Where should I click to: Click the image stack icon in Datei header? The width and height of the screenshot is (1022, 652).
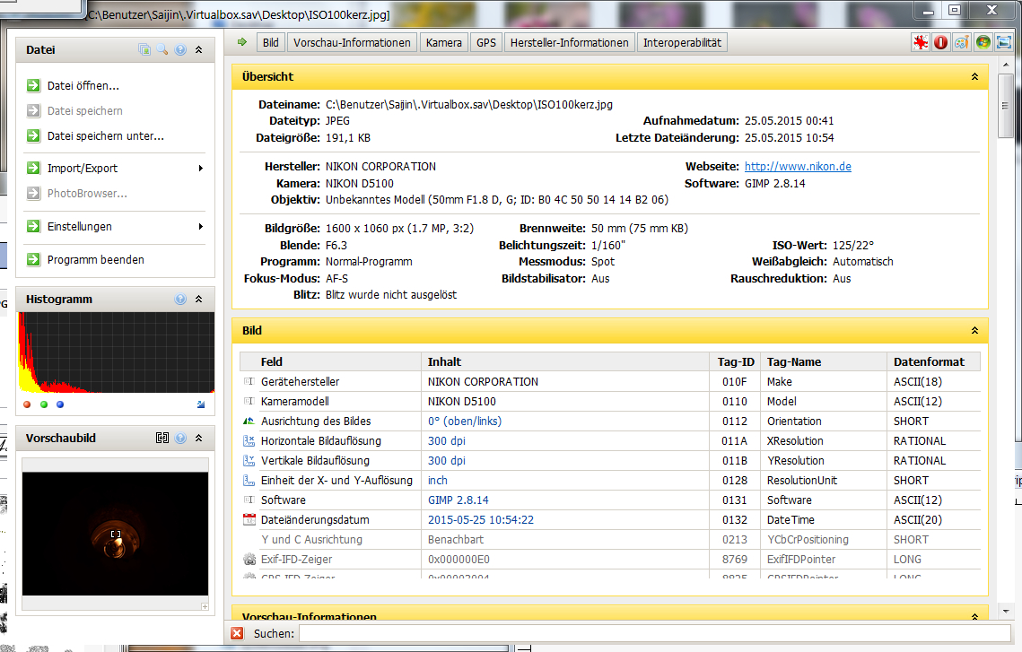[x=144, y=50]
